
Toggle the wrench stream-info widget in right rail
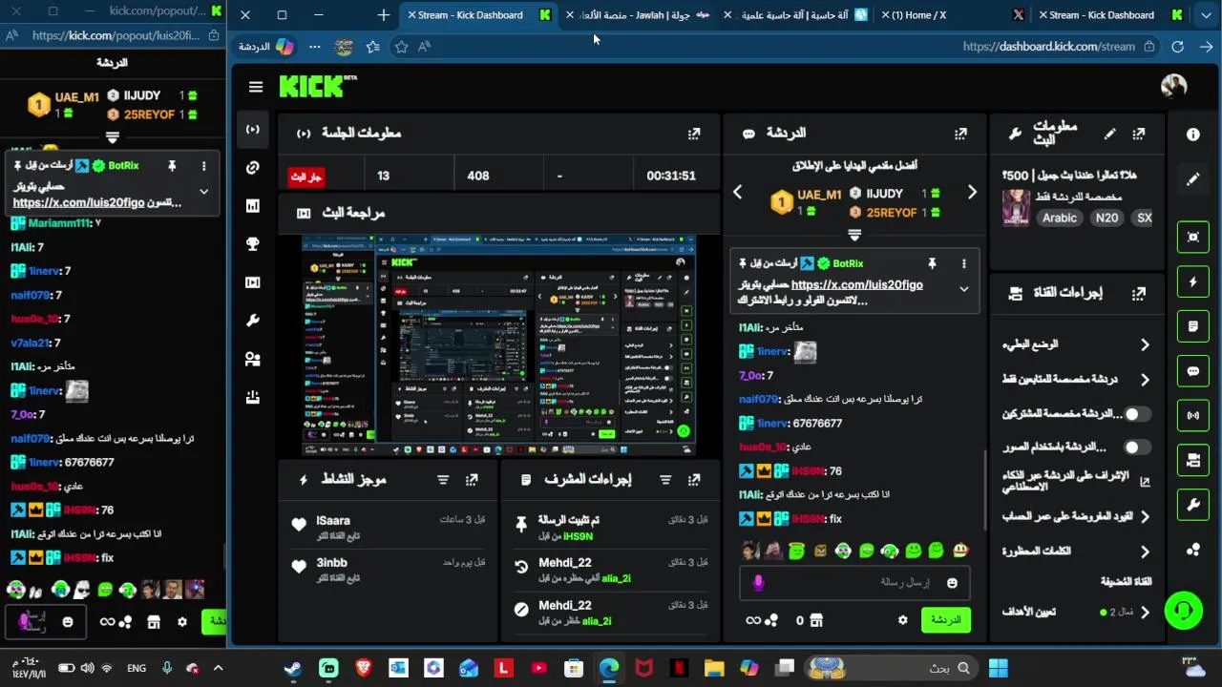pos(1193,505)
